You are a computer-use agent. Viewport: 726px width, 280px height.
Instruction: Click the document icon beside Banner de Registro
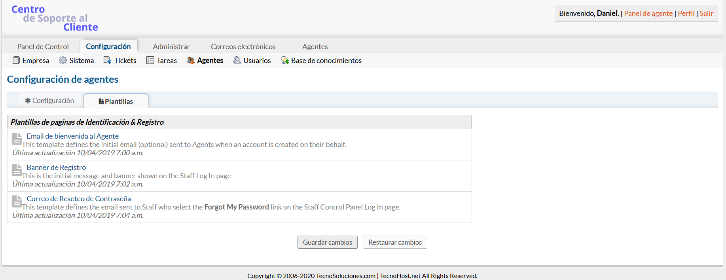[x=17, y=170]
